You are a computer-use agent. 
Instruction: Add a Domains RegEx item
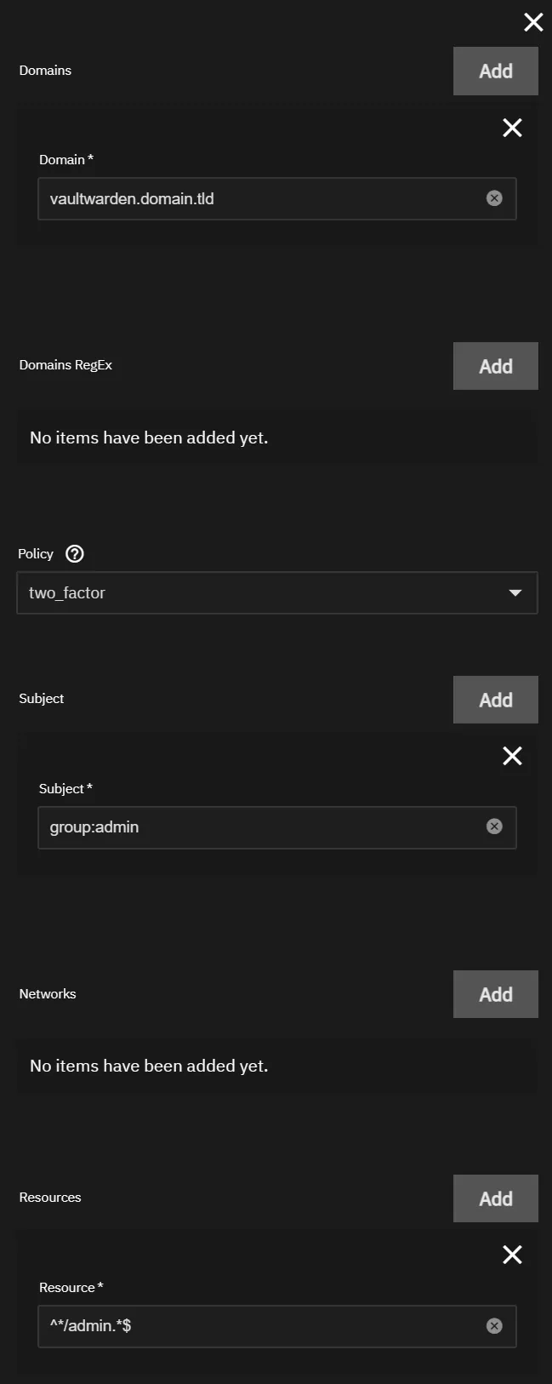(x=495, y=366)
